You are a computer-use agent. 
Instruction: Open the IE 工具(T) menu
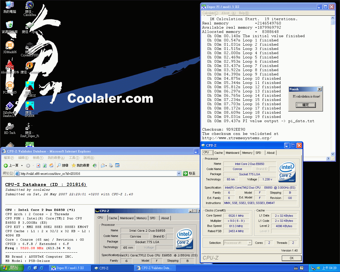click(x=74, y=158)
